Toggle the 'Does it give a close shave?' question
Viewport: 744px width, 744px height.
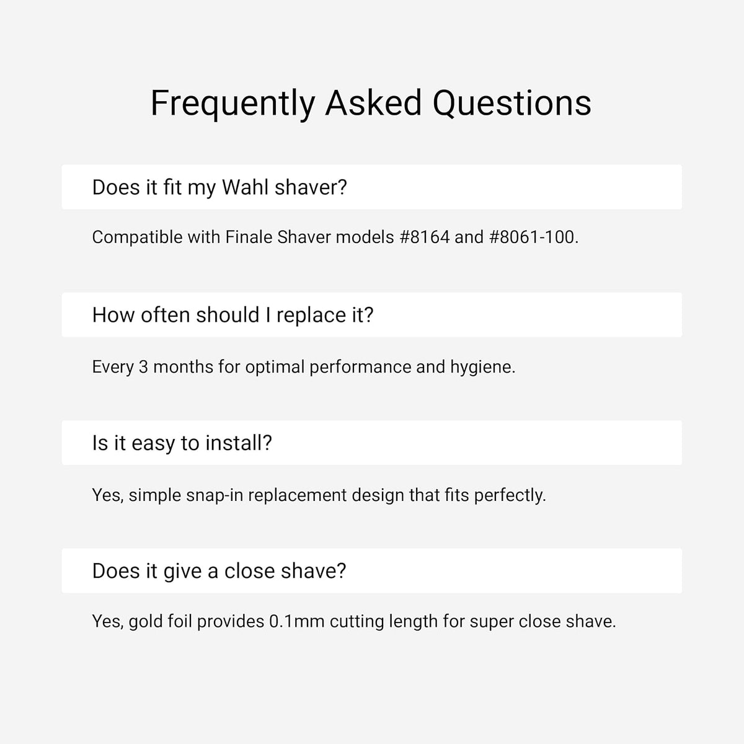[371, 570]
